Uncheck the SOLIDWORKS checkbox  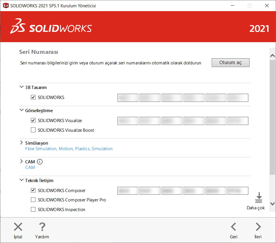coord(33,97)
